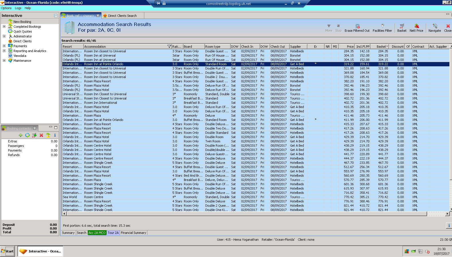Image resolution: width=452 pixels, height=257 pixels.
Task: Click the horizontal scrollbar of the results table
Action: 246,214
